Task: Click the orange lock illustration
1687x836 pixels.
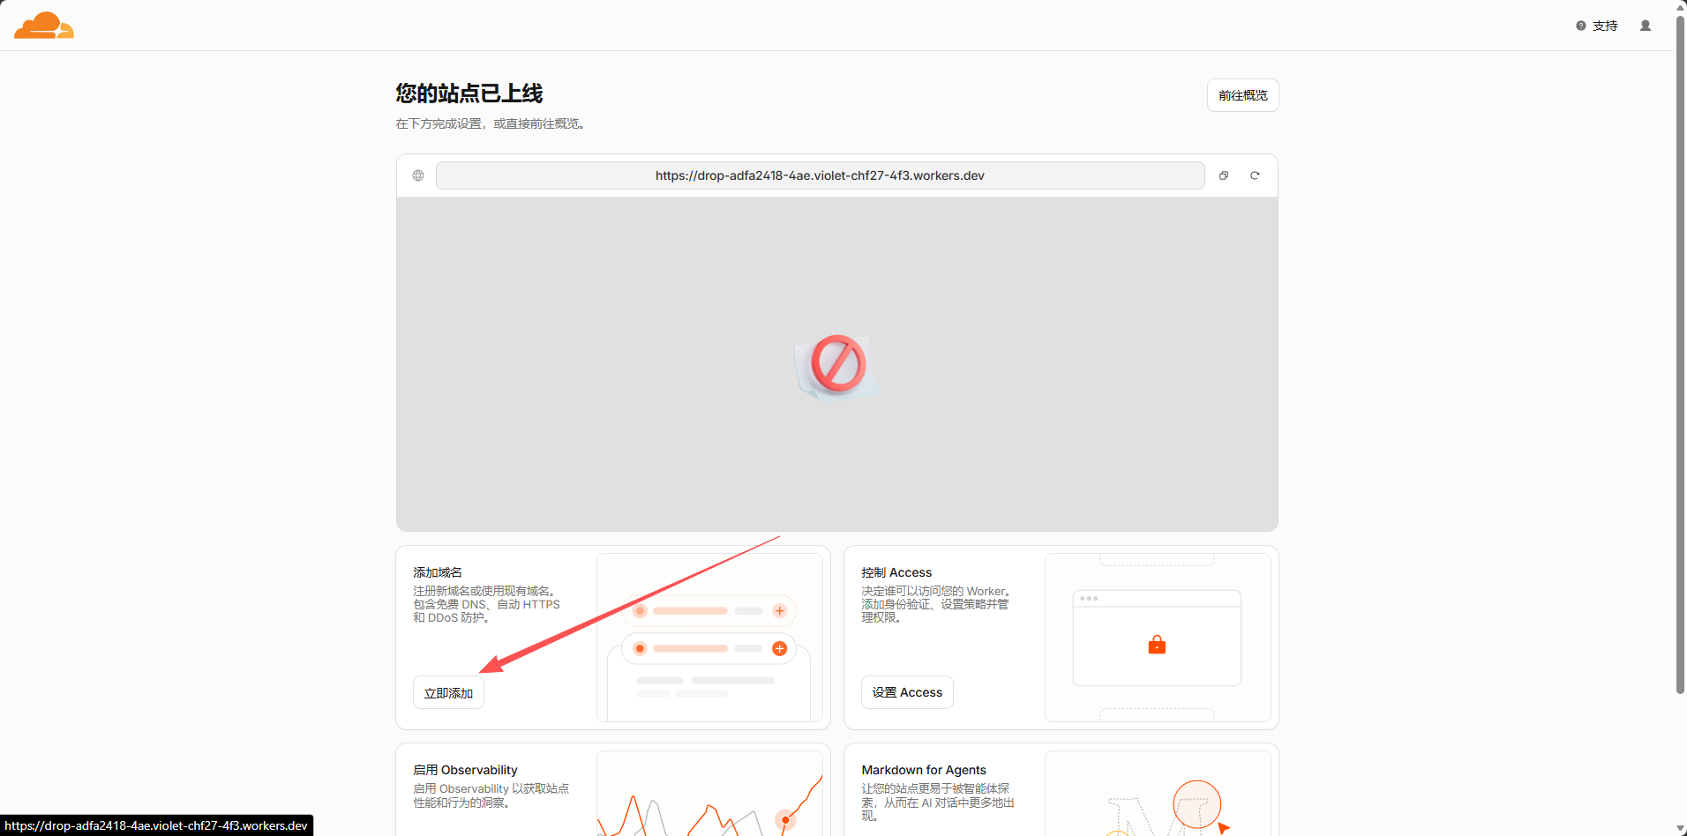Action: tap(1157, 645)
